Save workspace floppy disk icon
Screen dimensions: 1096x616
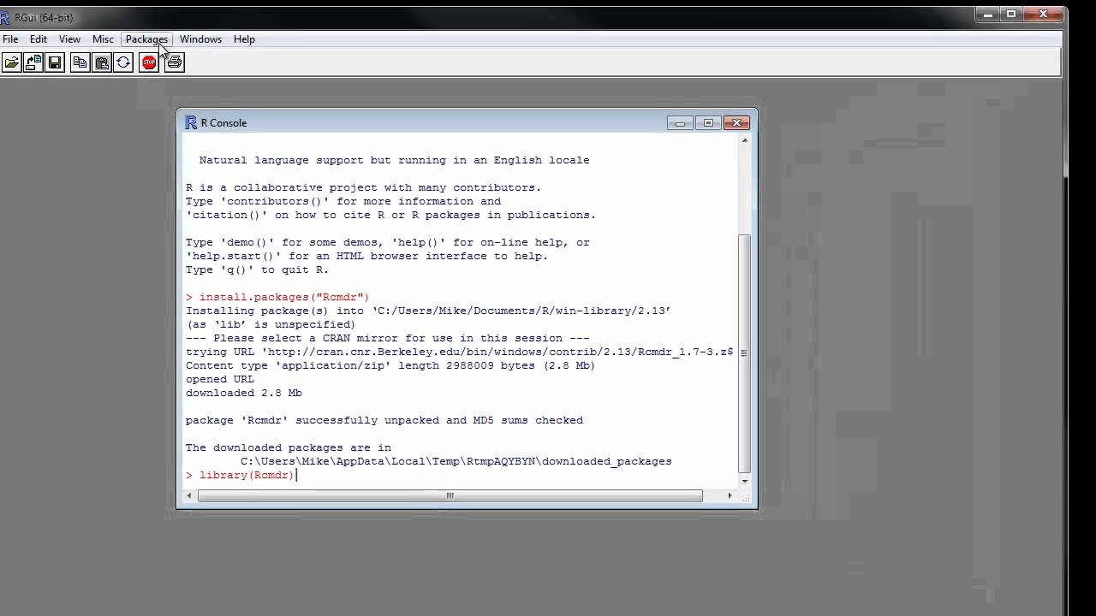[x=56, y=62]
